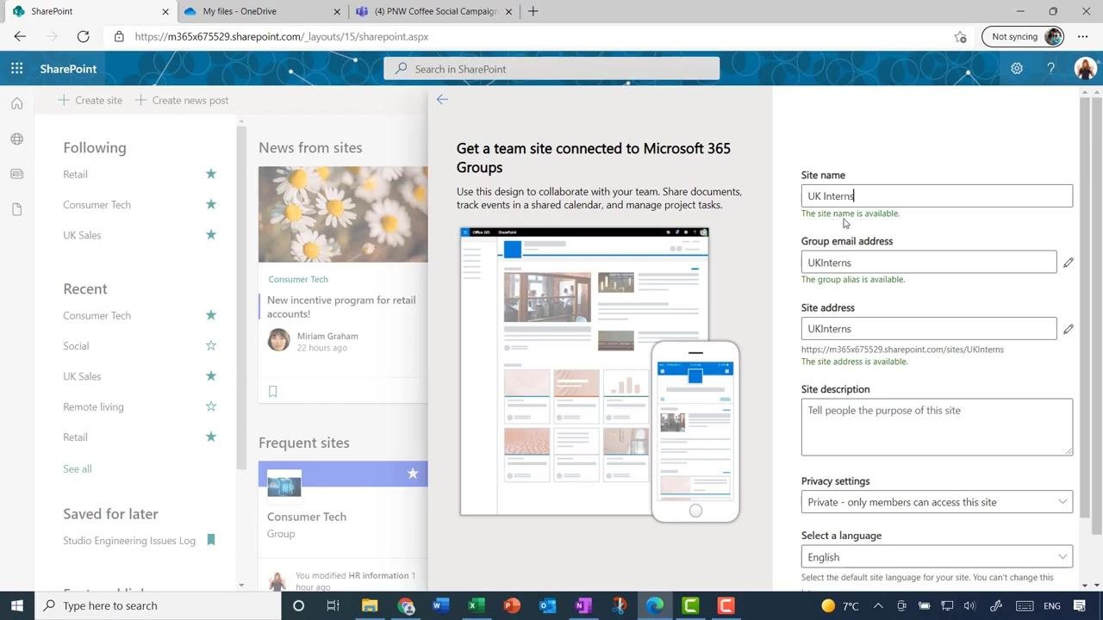Open Outlook from the taskbar
The image size is (1103, 620).
click(547, 605)
